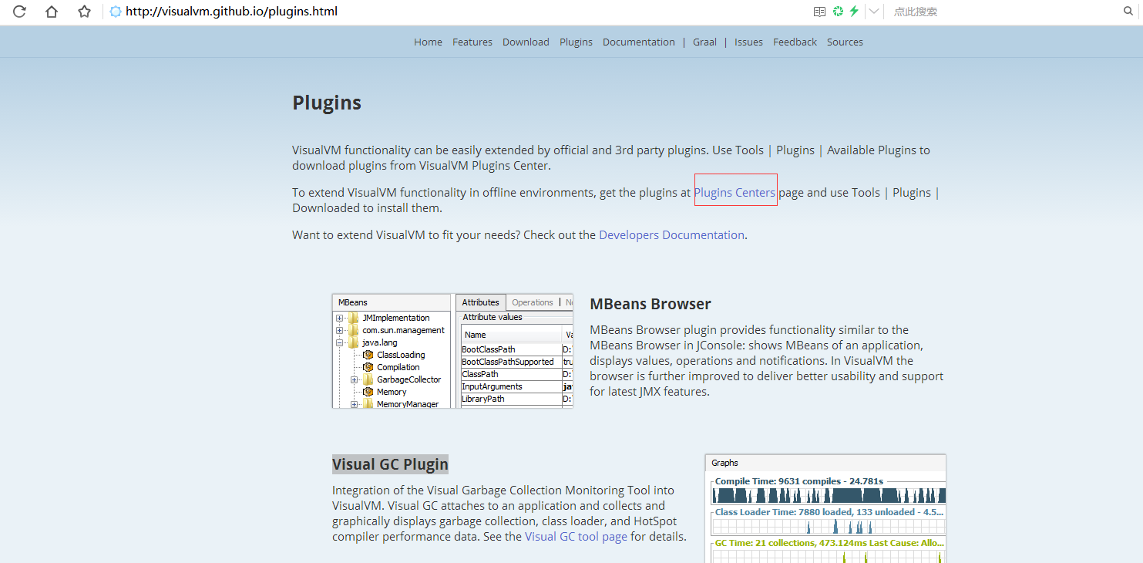1143x563 pixels.
Task: Open the Graal navigation item
Action: [704, 42]
